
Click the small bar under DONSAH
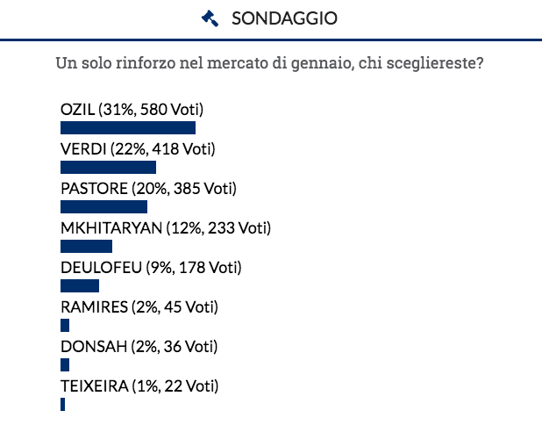[65, 364]
